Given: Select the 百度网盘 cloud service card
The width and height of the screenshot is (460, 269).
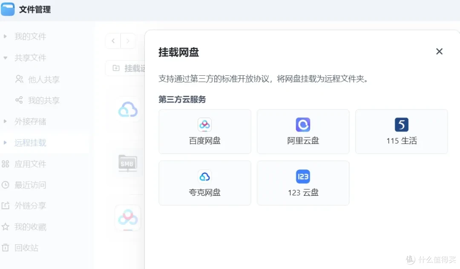Looking at the screenshot, I should [x=205, y=132].
